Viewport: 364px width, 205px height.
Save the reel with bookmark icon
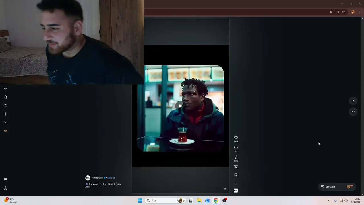pos(236,175)
